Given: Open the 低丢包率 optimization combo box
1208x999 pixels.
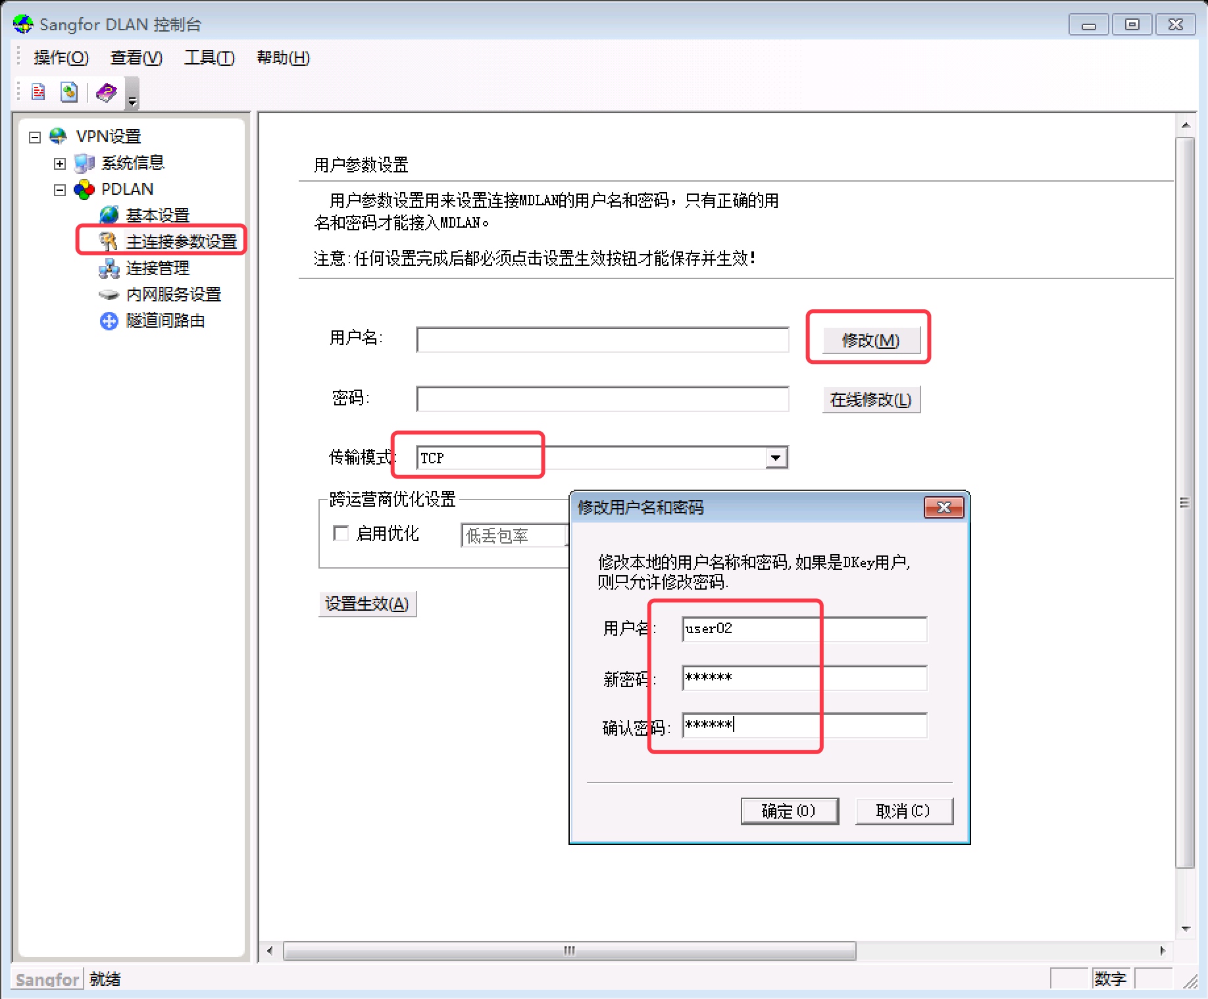Looking at the screenshot, I should pos(515,536).
